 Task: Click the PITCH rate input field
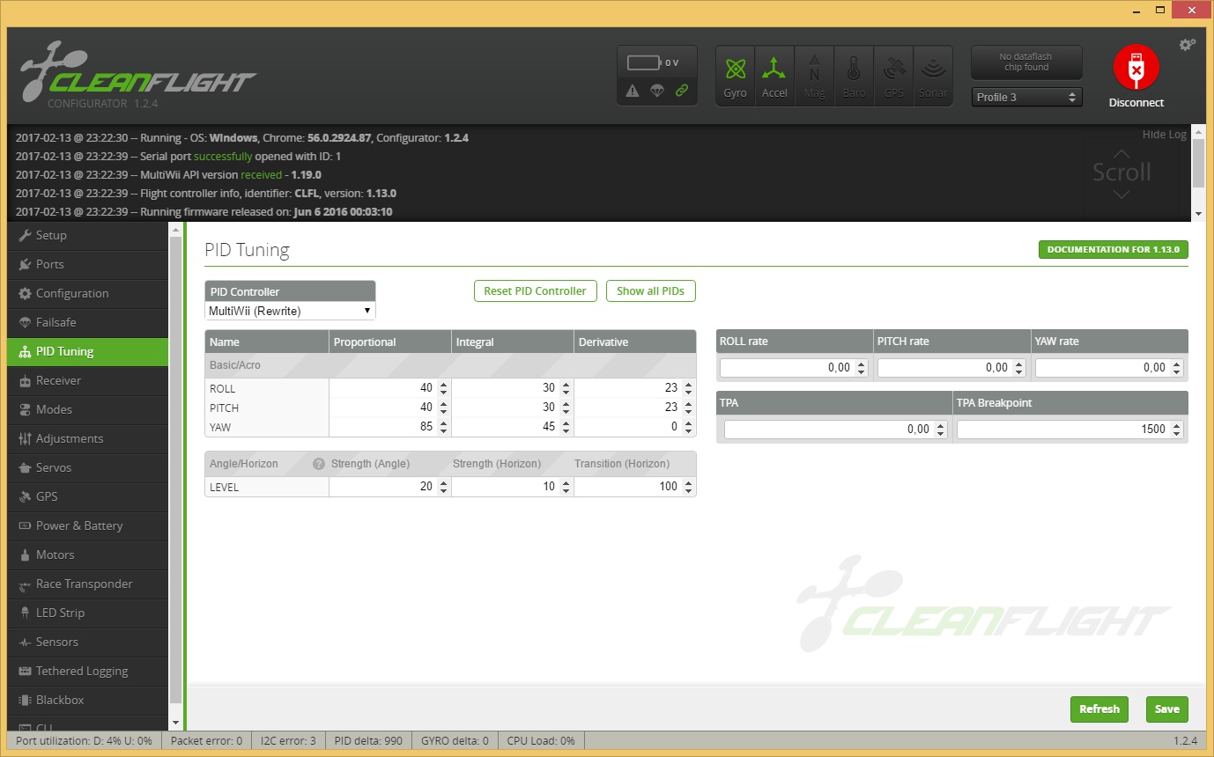coord(951,368)
